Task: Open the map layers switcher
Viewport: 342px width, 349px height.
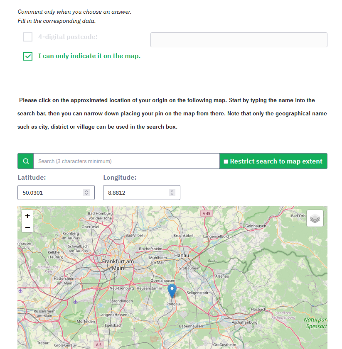Action: (315, 218)
